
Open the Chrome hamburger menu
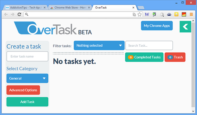191,15
